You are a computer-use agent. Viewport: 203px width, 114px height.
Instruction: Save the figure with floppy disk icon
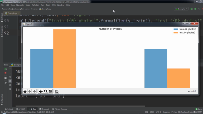coord(57,92)
